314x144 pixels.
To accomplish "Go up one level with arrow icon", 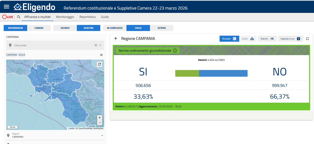I will 115,39.
